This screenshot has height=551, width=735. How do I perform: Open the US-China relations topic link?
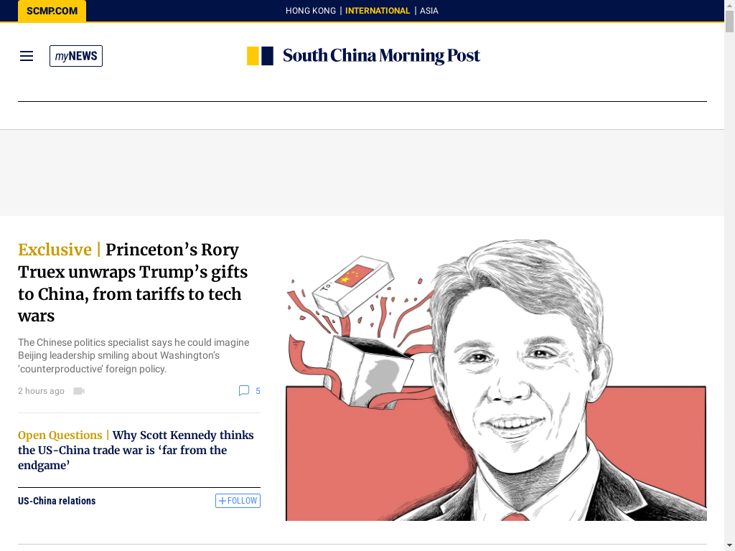click(57, 501)
